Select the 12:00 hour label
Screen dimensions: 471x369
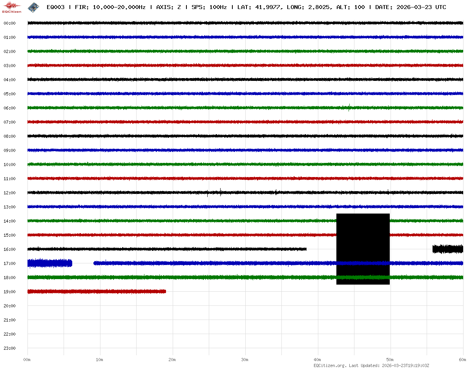[9, 193]
